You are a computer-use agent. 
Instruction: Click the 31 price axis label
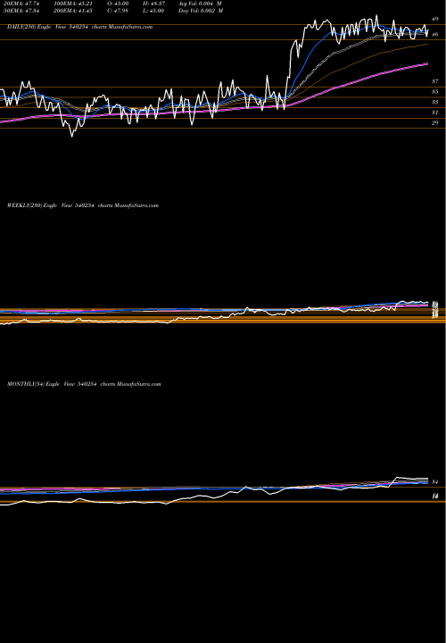click(x=435, y=113)
